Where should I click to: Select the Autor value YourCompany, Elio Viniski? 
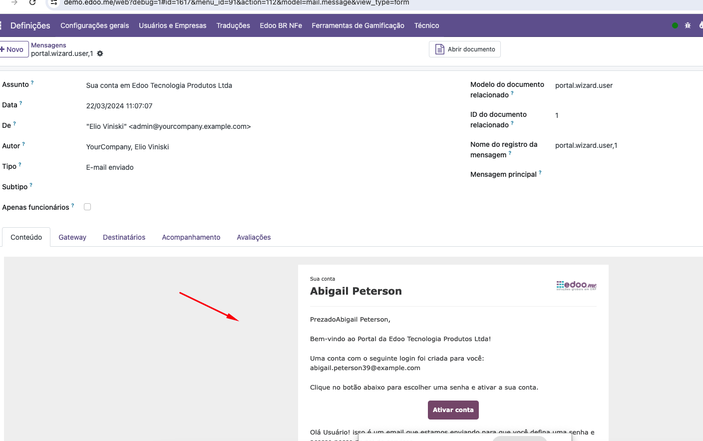(127, 147)
